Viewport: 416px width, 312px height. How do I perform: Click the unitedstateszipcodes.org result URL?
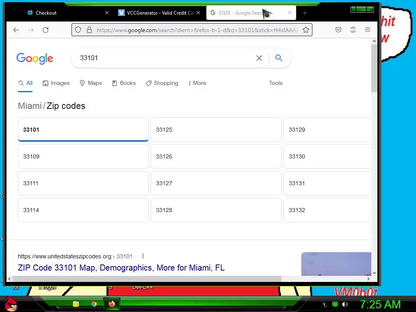tap(75, 256)
